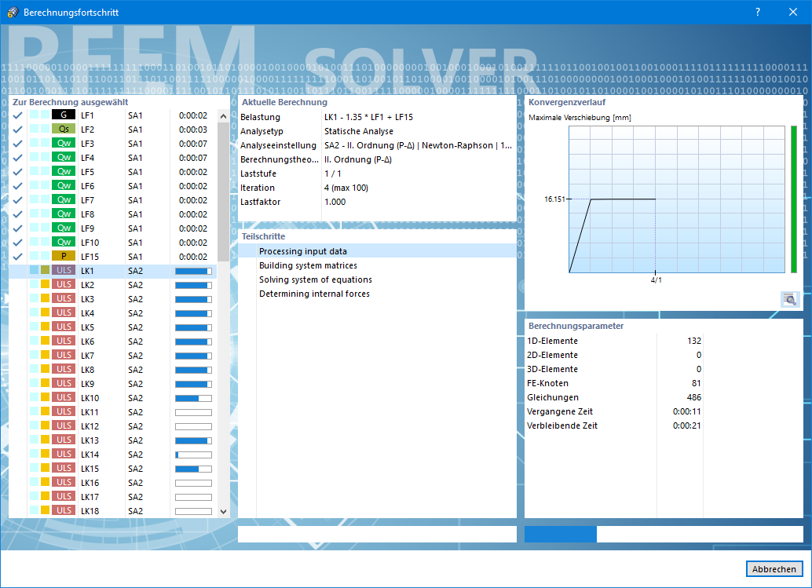The width and height of the screenshot is (812, 588).
Task: Click the LK14 progress bar
Action: (193, 455)
